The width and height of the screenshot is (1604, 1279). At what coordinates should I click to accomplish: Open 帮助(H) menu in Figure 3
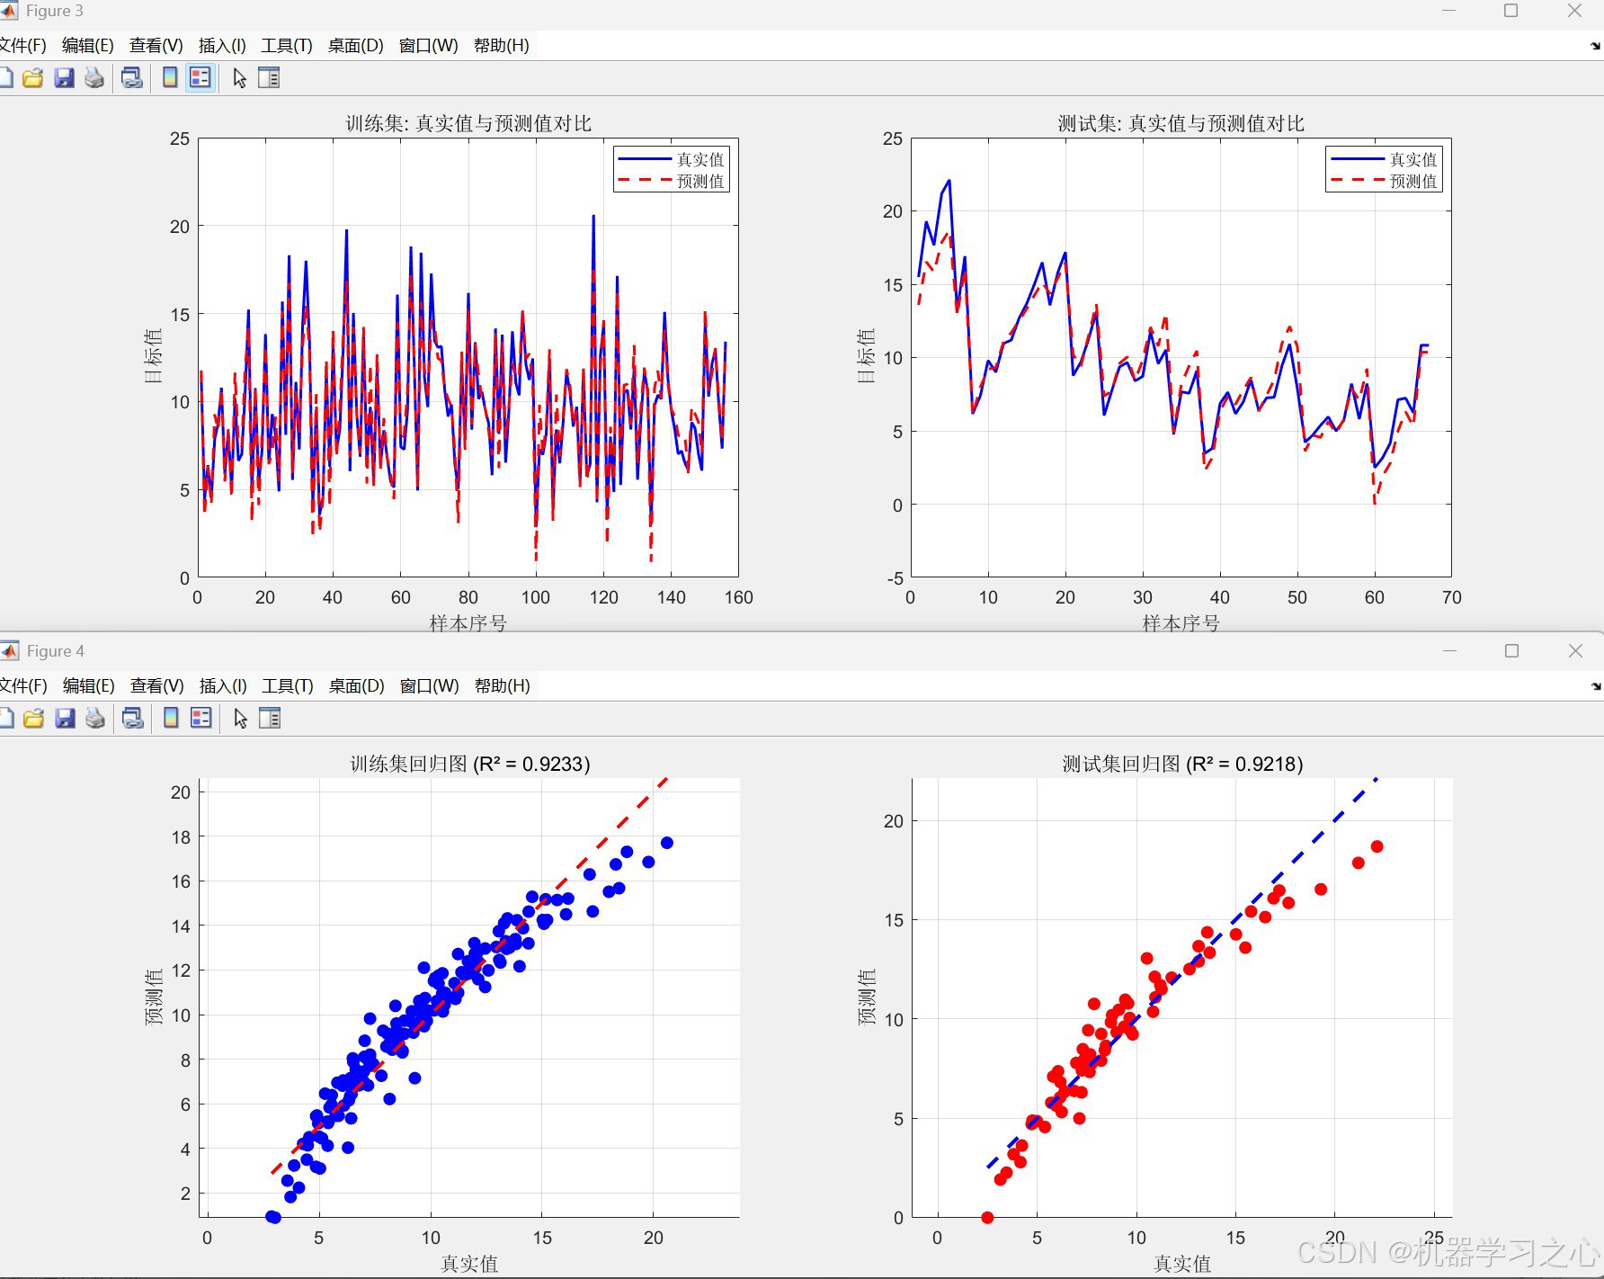pyautogui.click(x=501, y=46)
